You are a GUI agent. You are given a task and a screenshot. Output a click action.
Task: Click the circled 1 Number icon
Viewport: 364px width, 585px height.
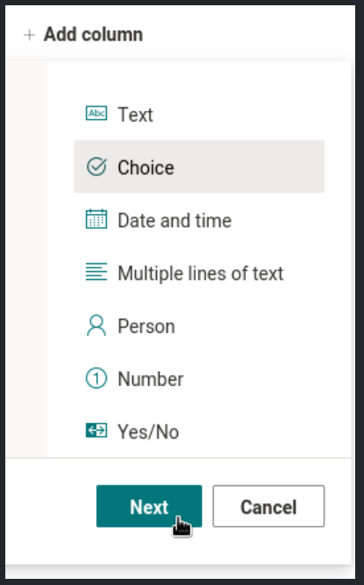(x=96, y=378)
